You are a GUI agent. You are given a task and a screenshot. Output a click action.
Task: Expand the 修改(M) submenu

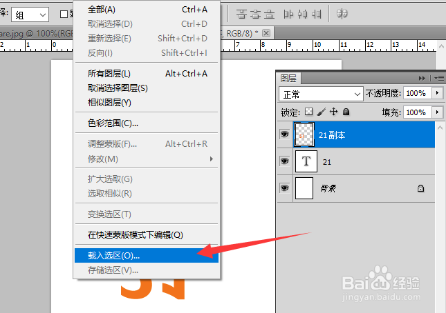pos(147,159)
